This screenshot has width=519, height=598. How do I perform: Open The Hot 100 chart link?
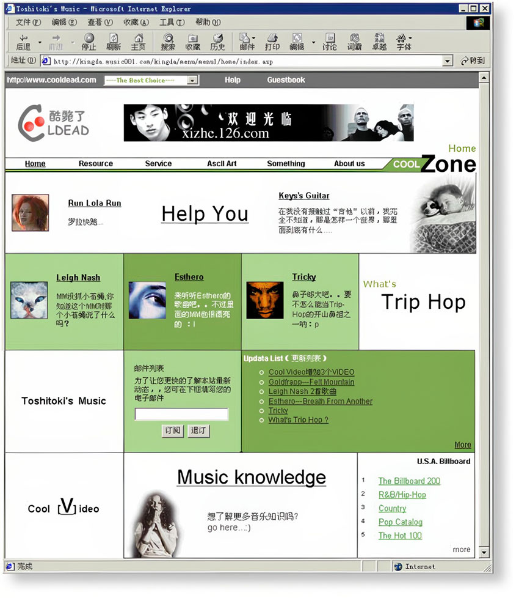pos(400,536)
